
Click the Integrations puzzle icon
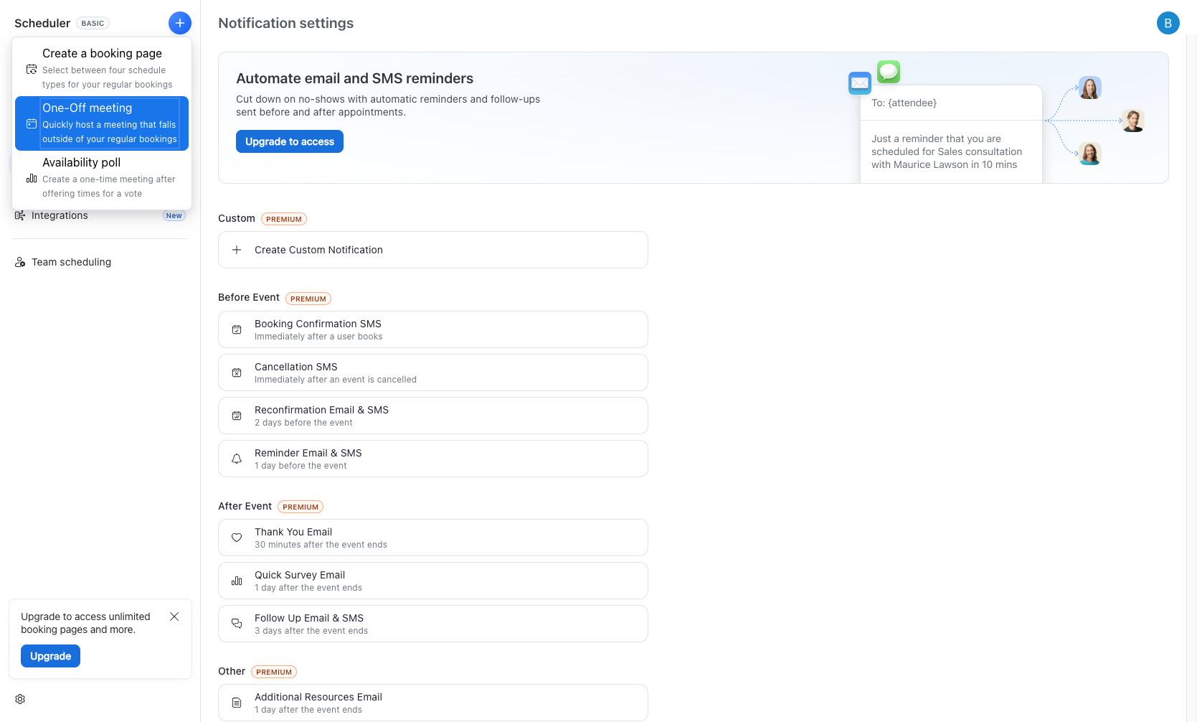point(20,215)
